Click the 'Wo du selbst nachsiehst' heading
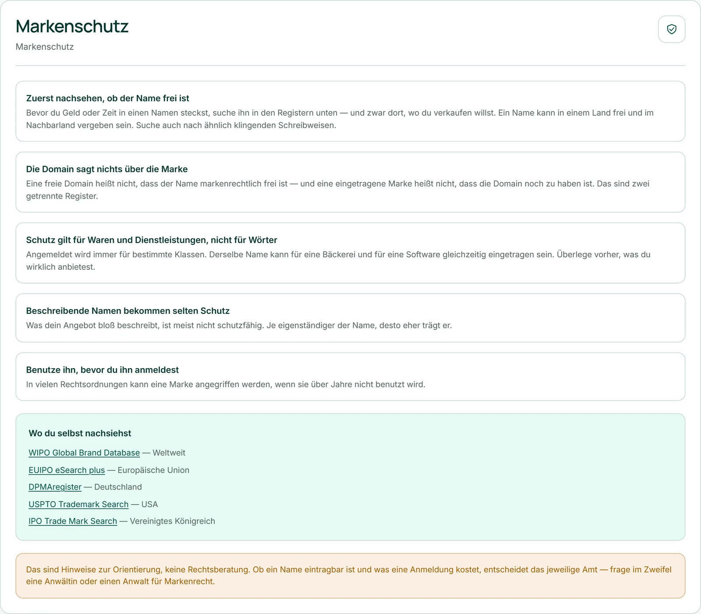Image resolution: width=701 pixels, height=614 pixels. tap(80, 433)
